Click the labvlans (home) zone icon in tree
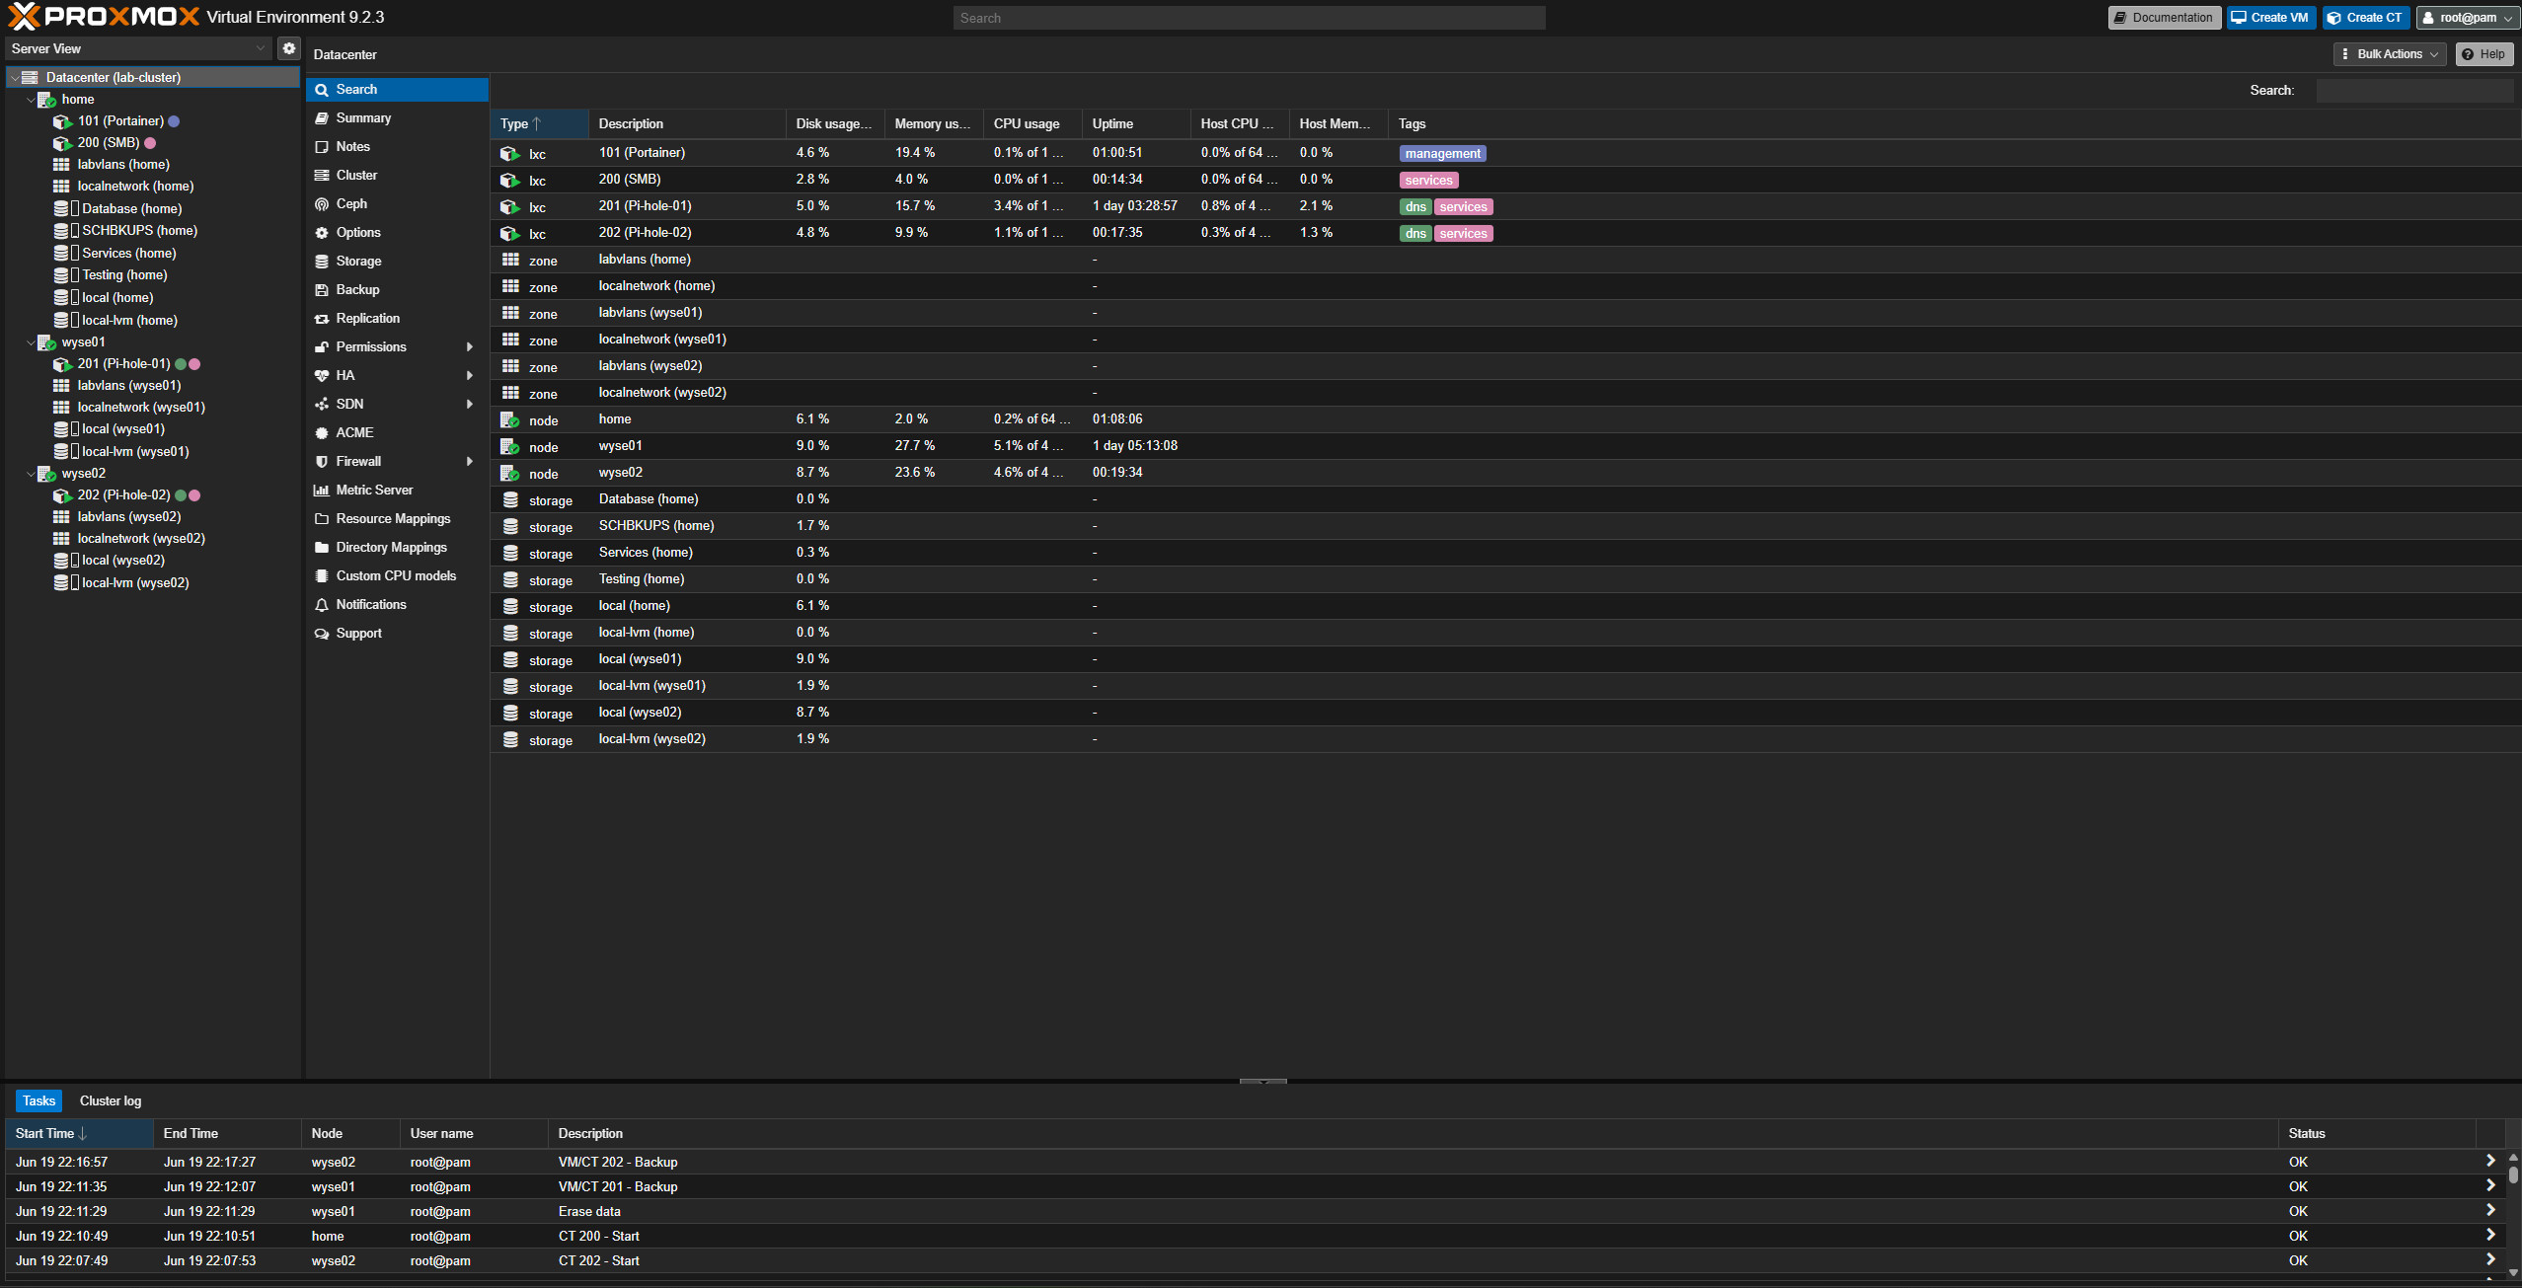The image size is (2522, 1288). coord(61,165)
